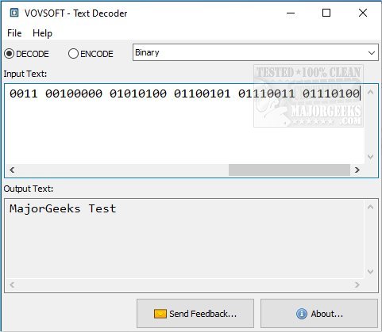Click the Send Feedback button
Image resolution: width=382 pixels, height=332 pixels.
[x=195, y=314]
